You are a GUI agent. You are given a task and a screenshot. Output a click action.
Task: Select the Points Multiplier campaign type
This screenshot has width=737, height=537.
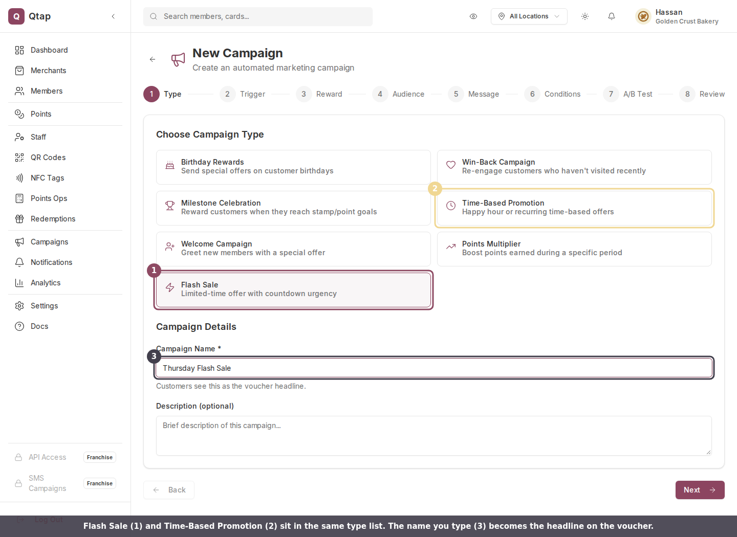coord(574,249)
